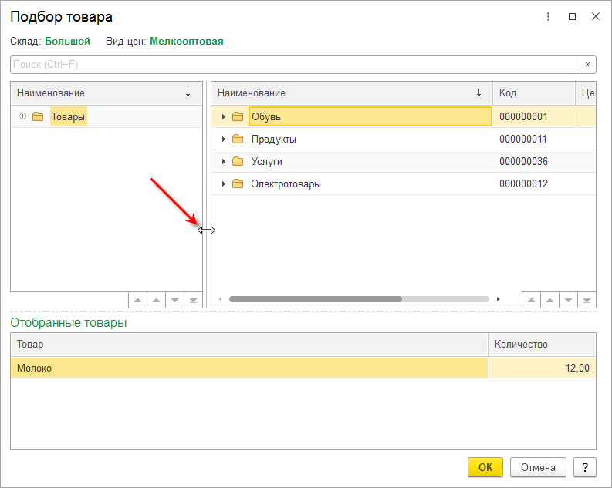
Task: Jump to last row in right goods list
Action: click(587, 300)
